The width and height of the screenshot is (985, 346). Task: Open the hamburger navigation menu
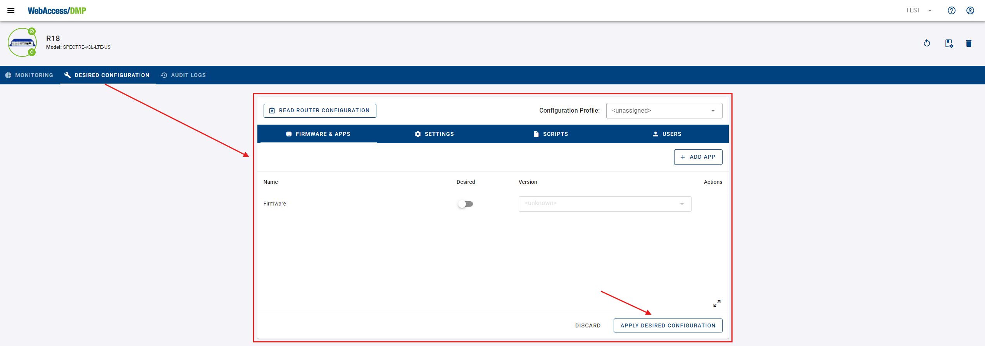[11, 10]
